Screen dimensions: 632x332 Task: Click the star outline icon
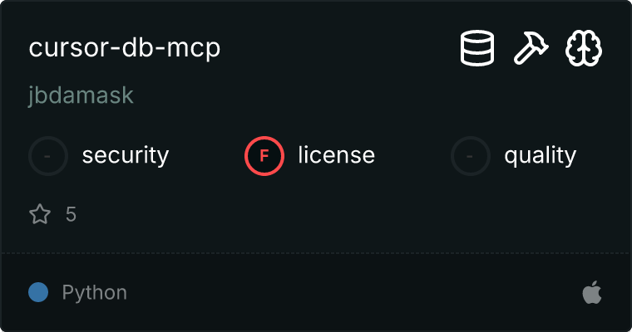pyautogui.click(x=40, y=213)
